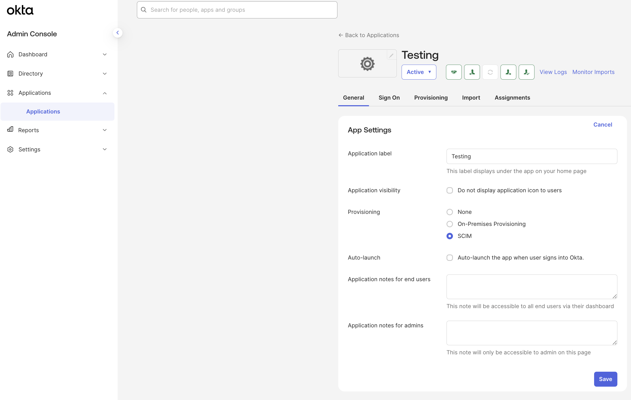The width and height of the screenshot is (631, 400).
Task: Collapse the Applications menu chevron
Action: 105,93
